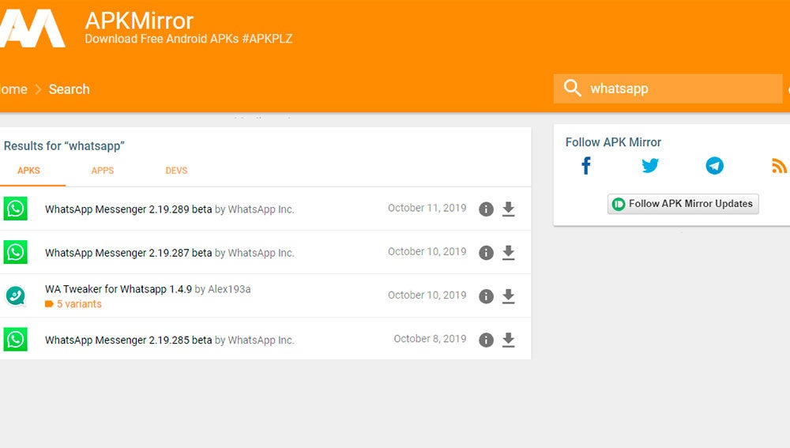Show info for WhatsApp Messenger 2.19.287 beta

486,253
